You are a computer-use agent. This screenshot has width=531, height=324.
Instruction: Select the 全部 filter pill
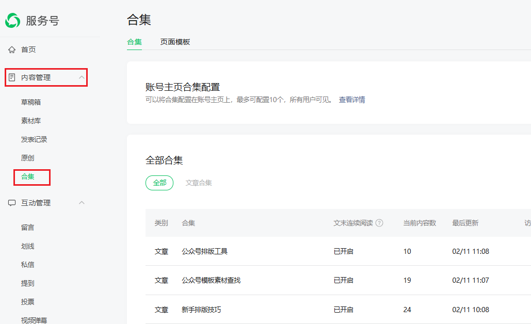pyautogui.click(x=159, y=183)
